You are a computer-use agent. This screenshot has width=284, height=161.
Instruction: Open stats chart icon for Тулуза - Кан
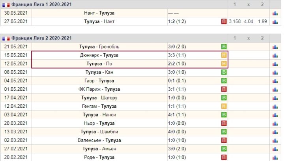tap(275, 73)
